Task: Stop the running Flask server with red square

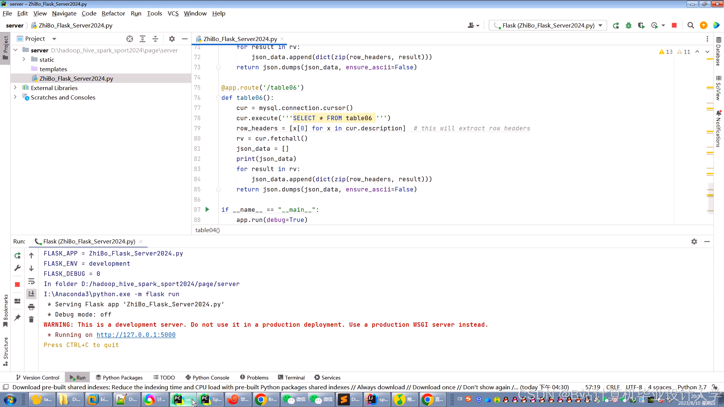Action: 674,26
